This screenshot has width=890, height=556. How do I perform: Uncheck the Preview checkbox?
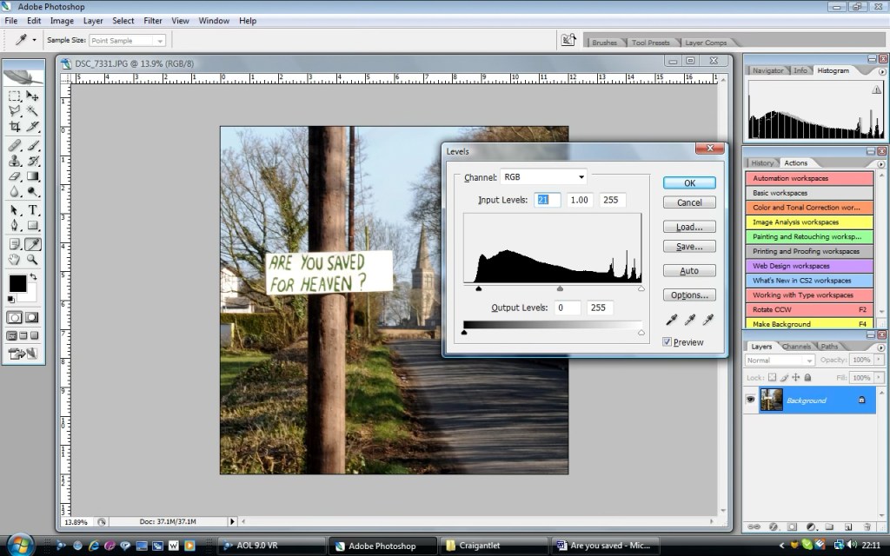coord(667,342)
